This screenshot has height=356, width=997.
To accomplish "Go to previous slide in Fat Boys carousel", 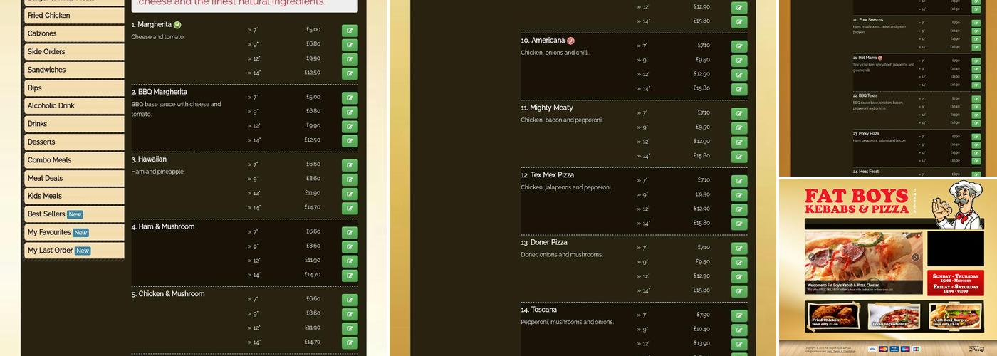I will (811, 258).
